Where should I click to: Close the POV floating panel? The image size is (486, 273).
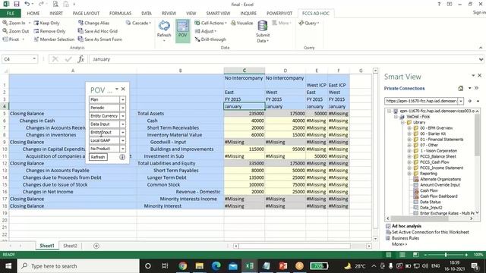[x=123, y=89]
